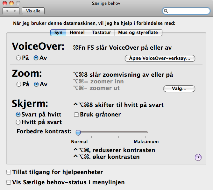
Task: Click the 'skifter til hvitt på svart' text
Action: pyautogui.click(x=129, y=105)
